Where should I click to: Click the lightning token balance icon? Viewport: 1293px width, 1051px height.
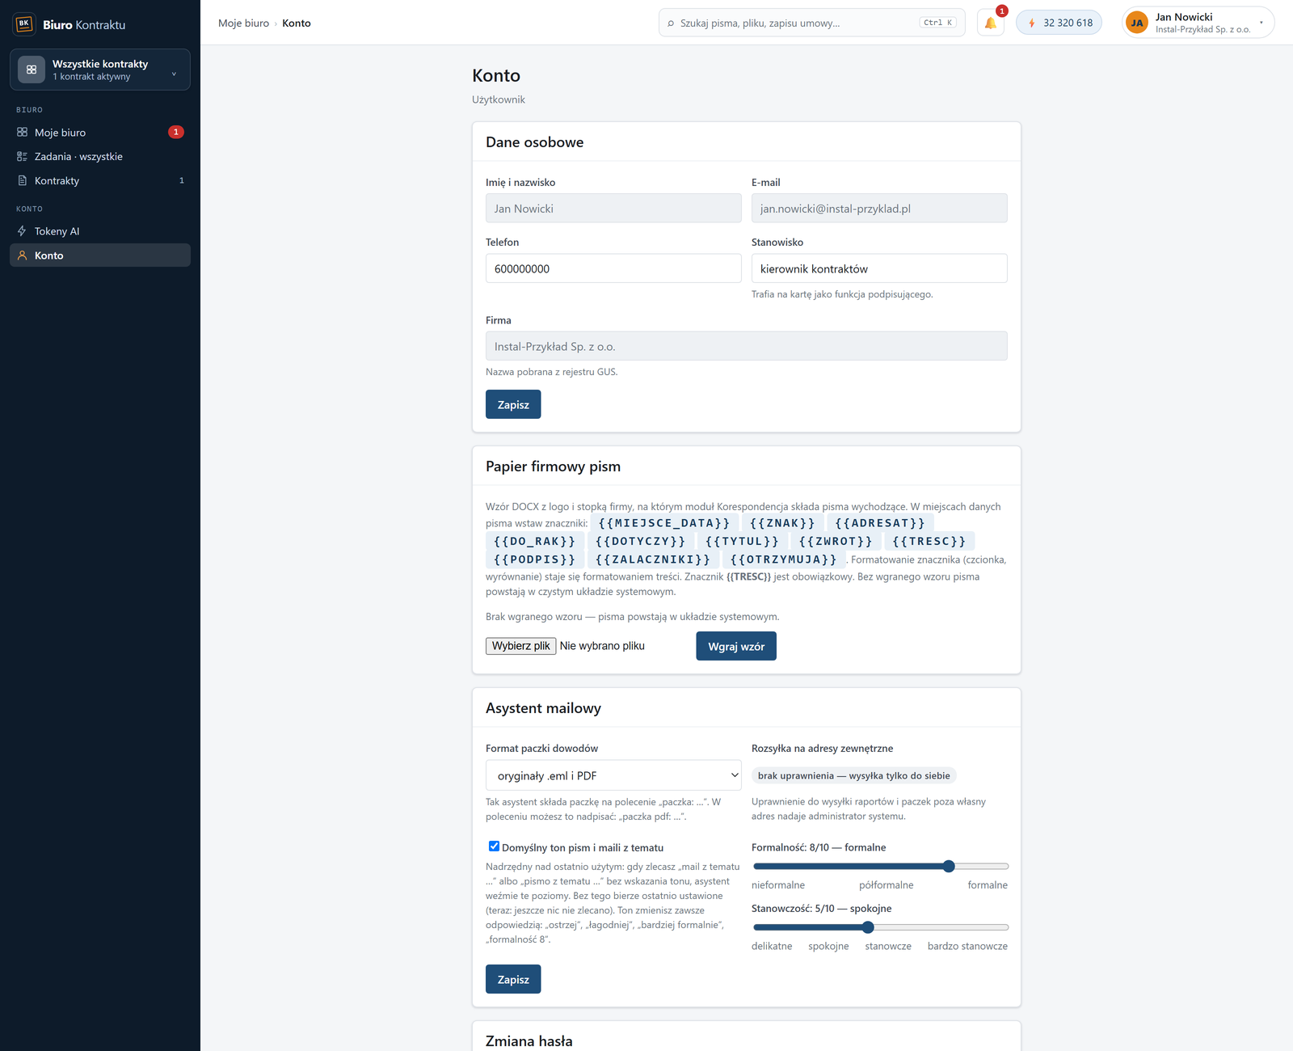pyautogui.click(x=1032, y=23)
